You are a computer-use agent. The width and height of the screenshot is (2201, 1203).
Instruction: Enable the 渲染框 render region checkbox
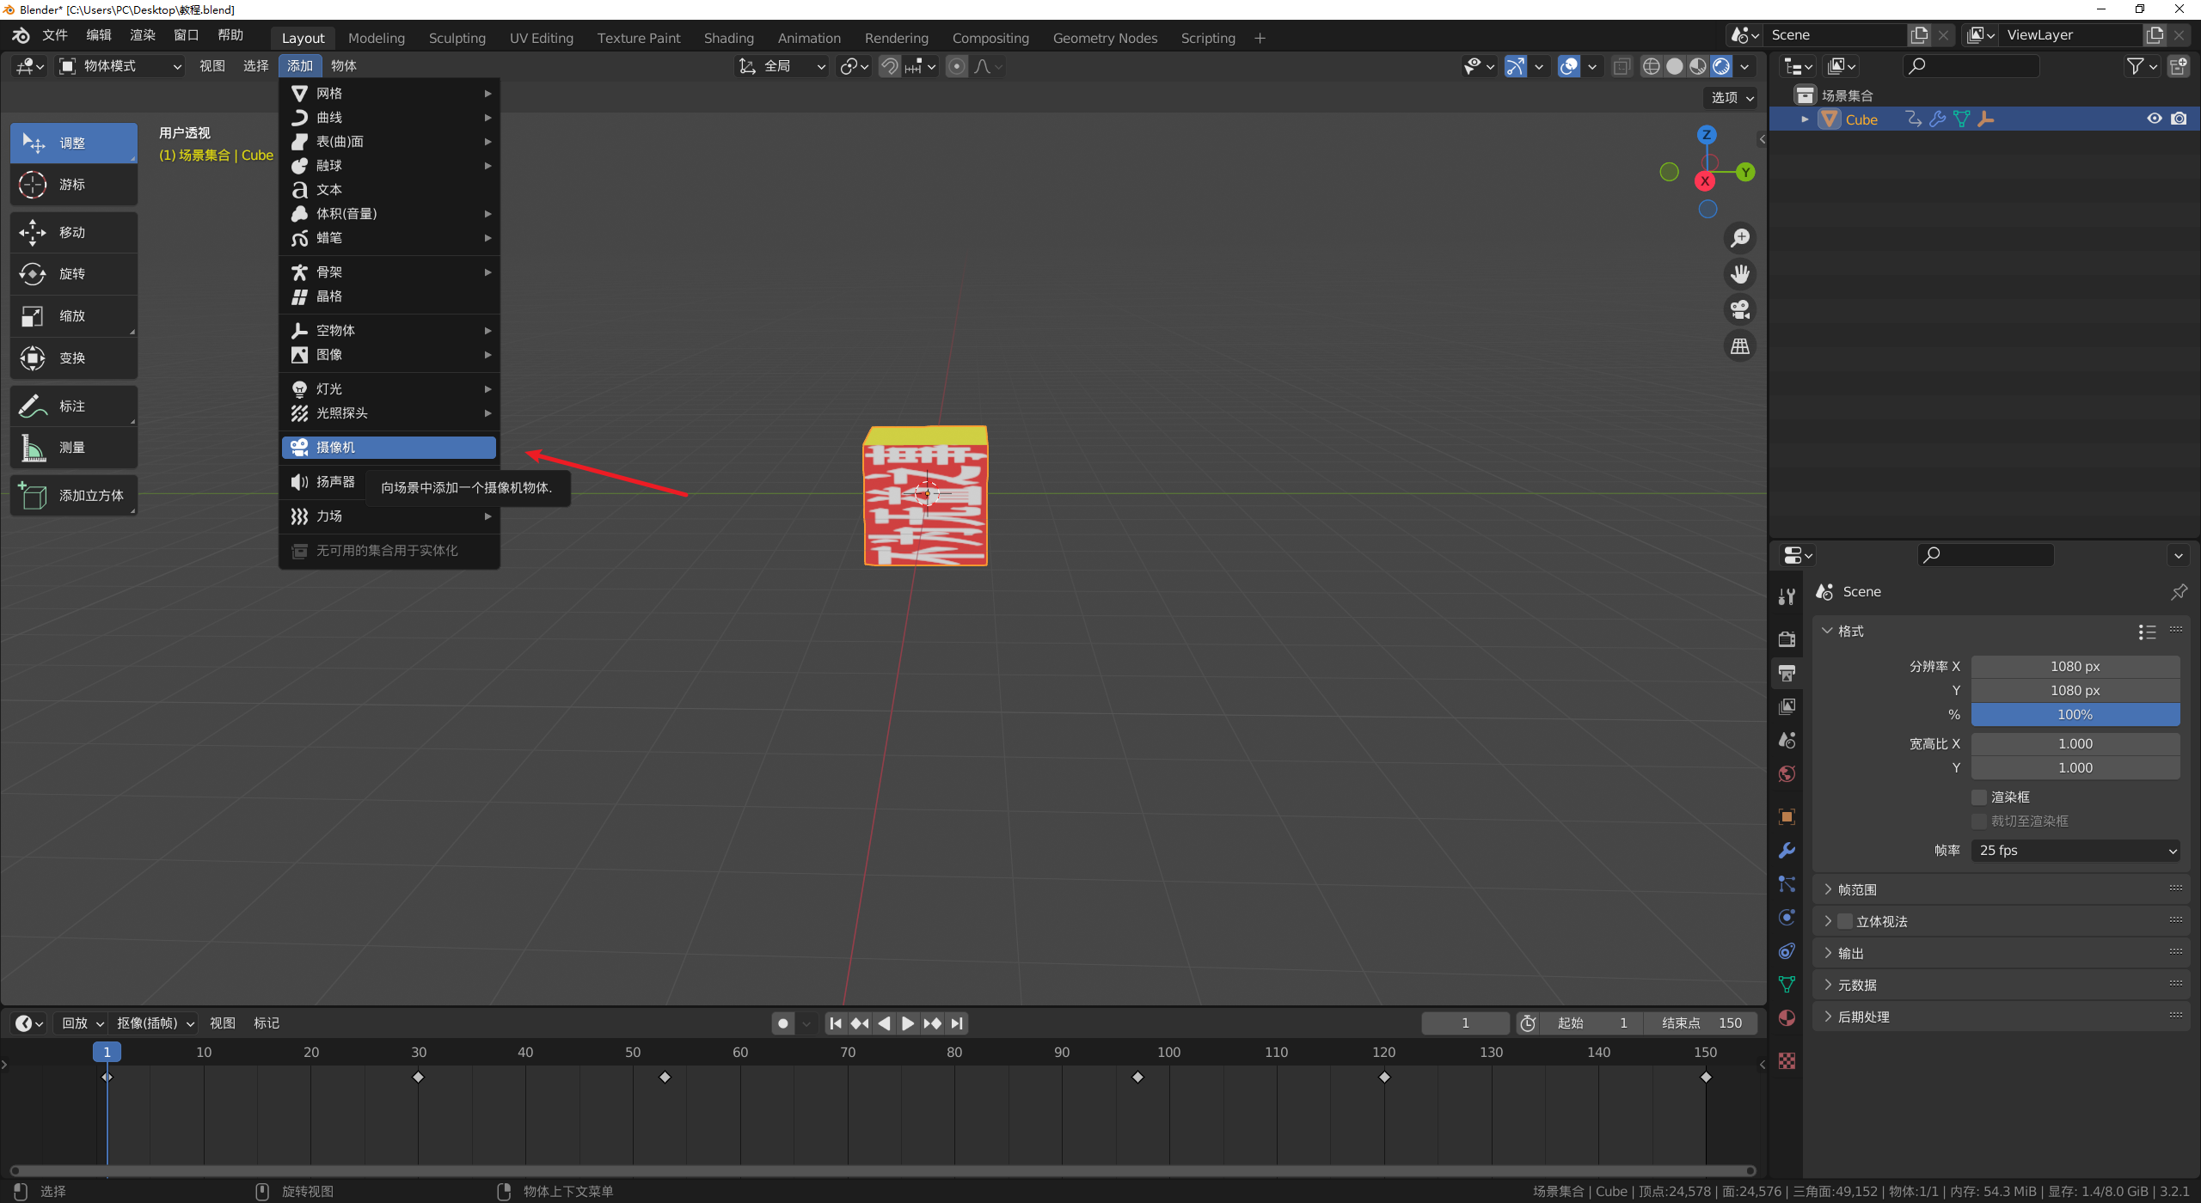point(1979,797)
